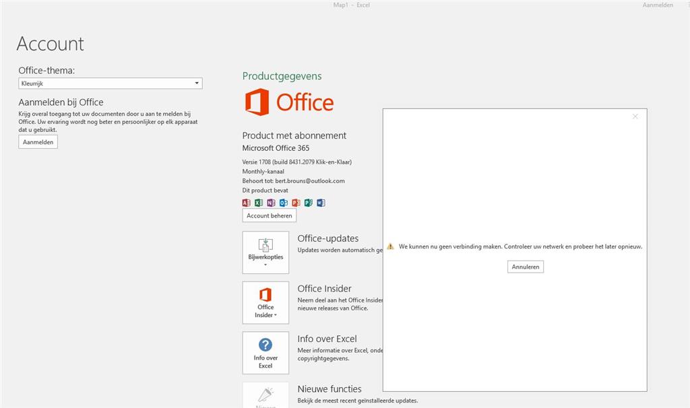Click the Access product icon
This screenshot has width=690, height=408.
247,203
